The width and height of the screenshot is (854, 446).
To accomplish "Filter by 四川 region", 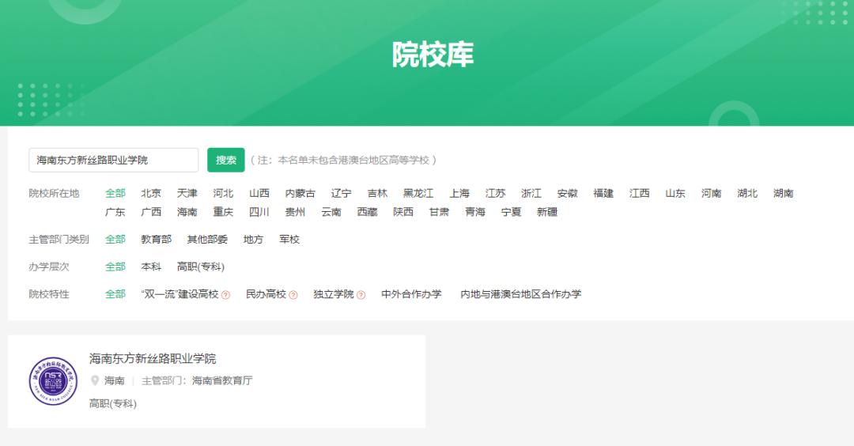I will 259,212.
